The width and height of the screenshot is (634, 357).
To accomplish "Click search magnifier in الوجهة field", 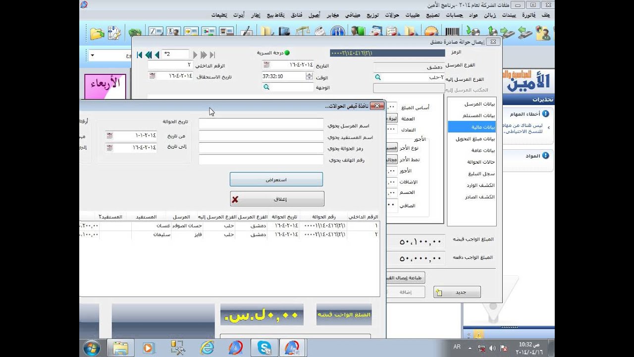I will (x=266, y=87).
